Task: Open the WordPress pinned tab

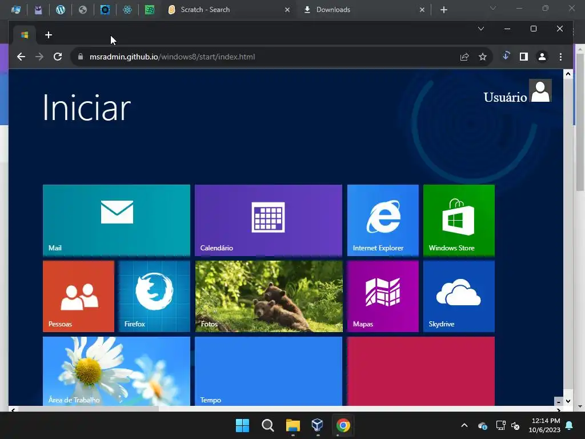Action: [61, 10]
